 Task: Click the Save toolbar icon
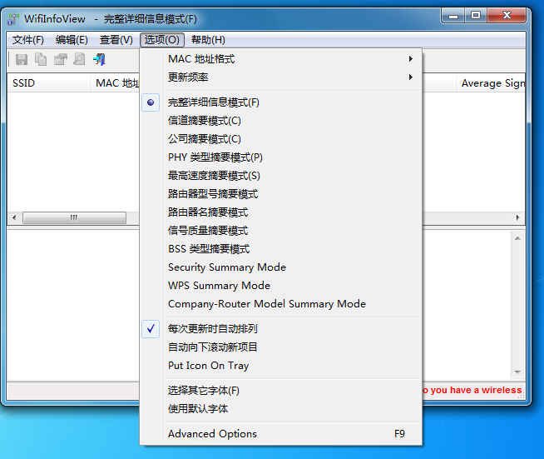click(x=22, y=59)
